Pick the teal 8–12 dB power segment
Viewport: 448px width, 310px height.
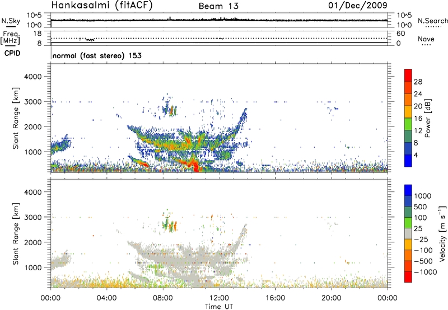click(408, 137)
